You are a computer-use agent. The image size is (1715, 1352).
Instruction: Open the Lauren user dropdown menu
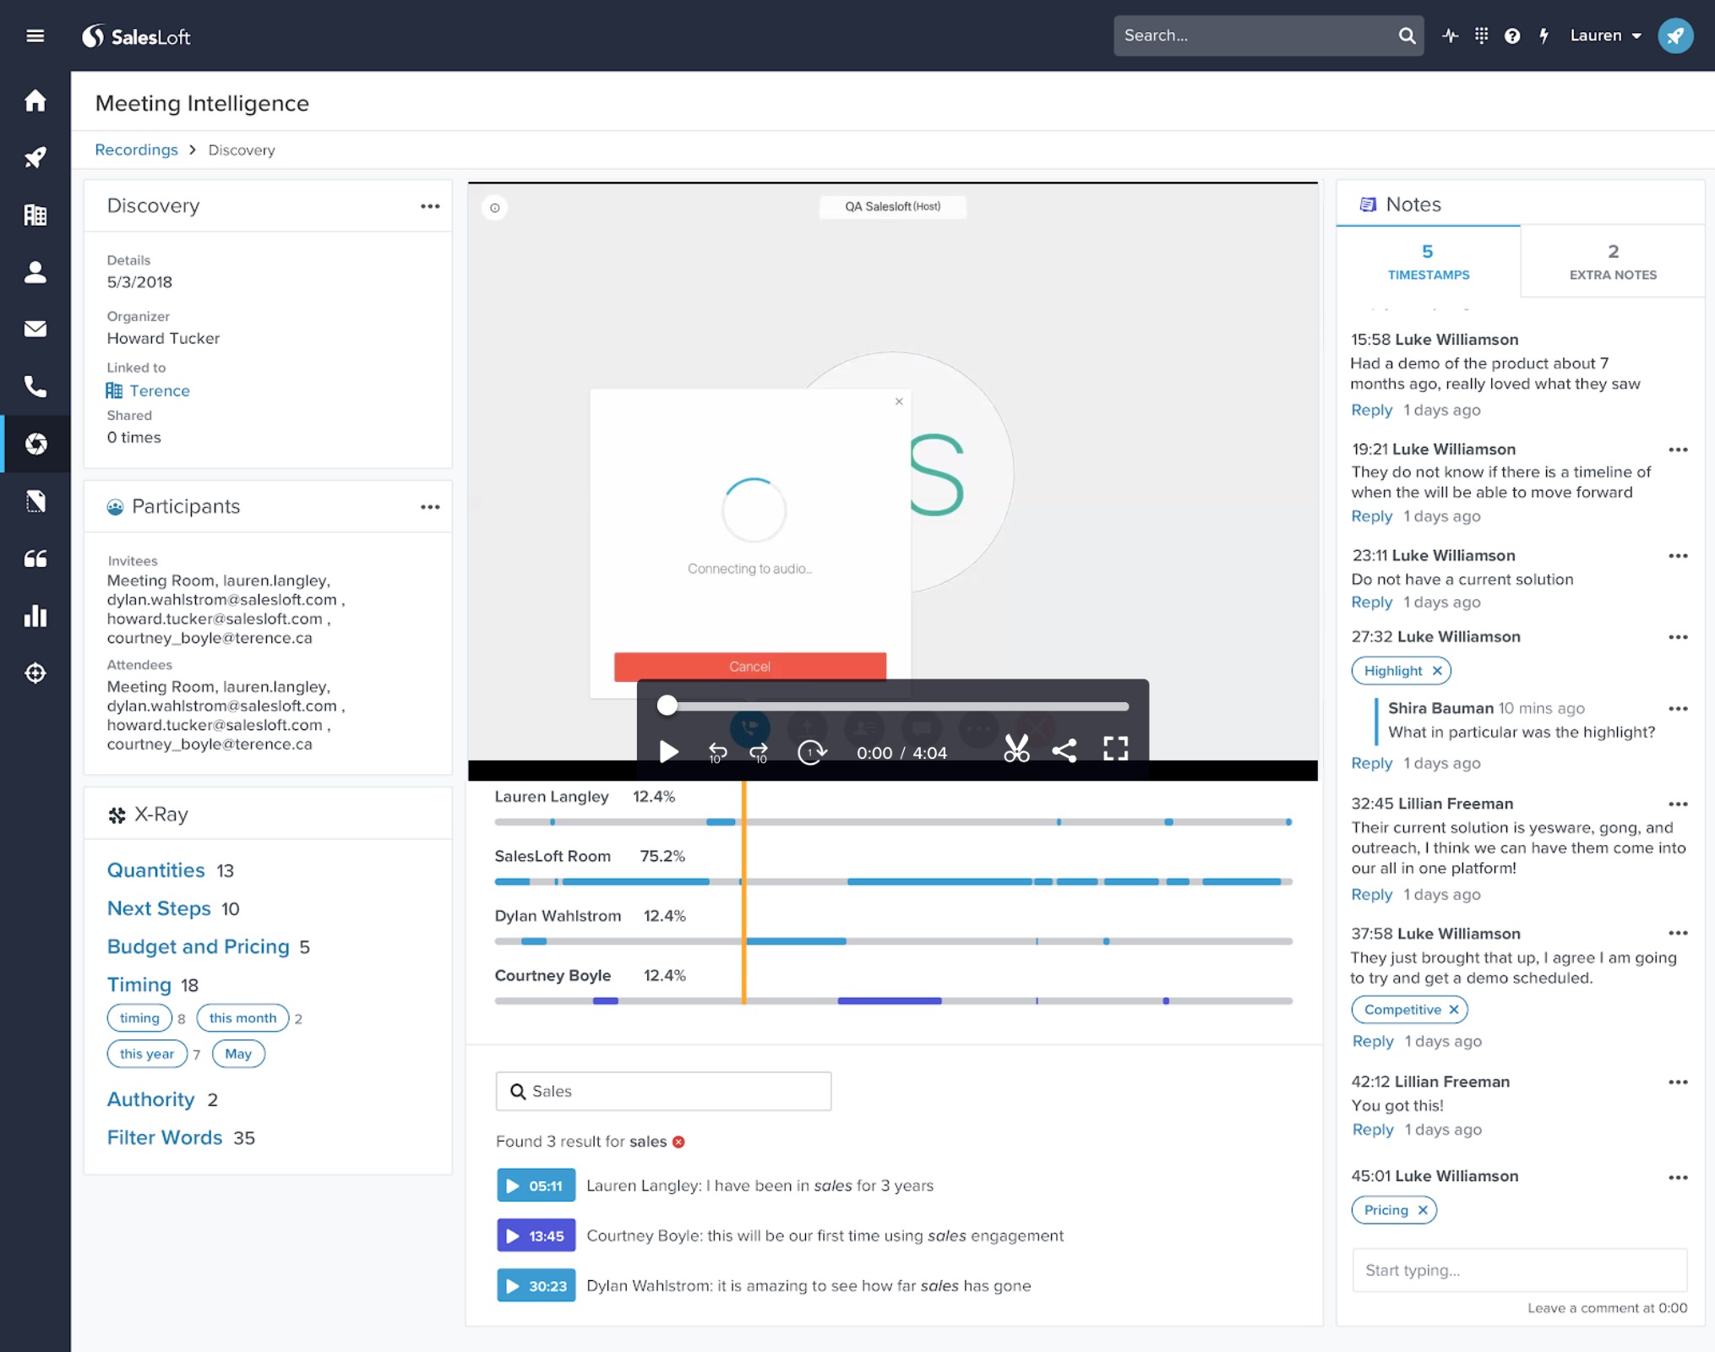(x=1605, y=35)
